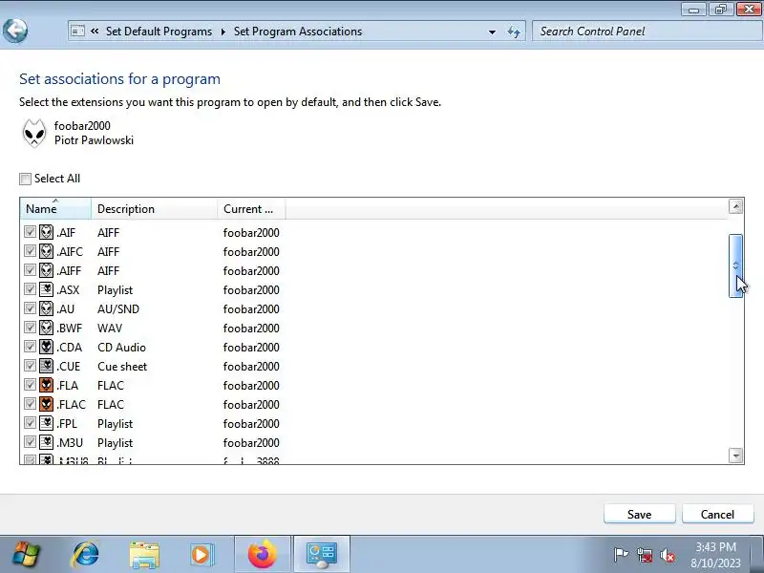Click the .M3U playlist file icon

46,442
